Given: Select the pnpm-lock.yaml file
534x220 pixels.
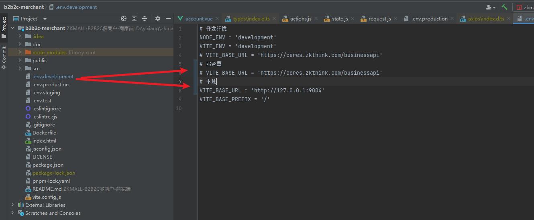Looking at the screenshot, I should tap(51, 181).
